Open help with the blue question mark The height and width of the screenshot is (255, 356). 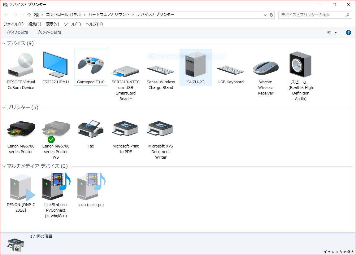point(349,33)
